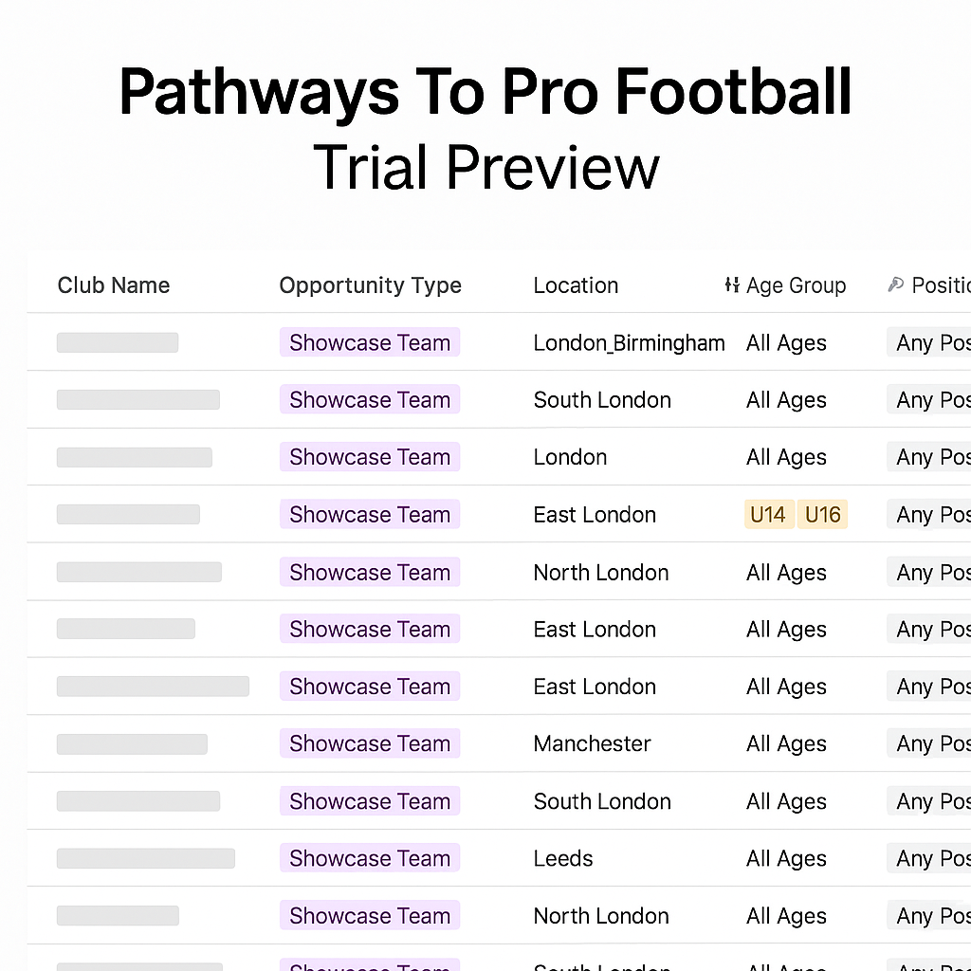Click Showcase Team tag in Leeds row
The image size is (971, 971).
pos(370,858)
